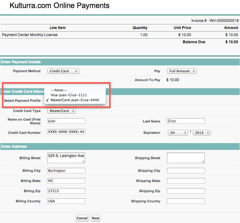240x223 pixels.
Task: Click the Payment Center Monthly License line item
Action: [x=30, y=35]
